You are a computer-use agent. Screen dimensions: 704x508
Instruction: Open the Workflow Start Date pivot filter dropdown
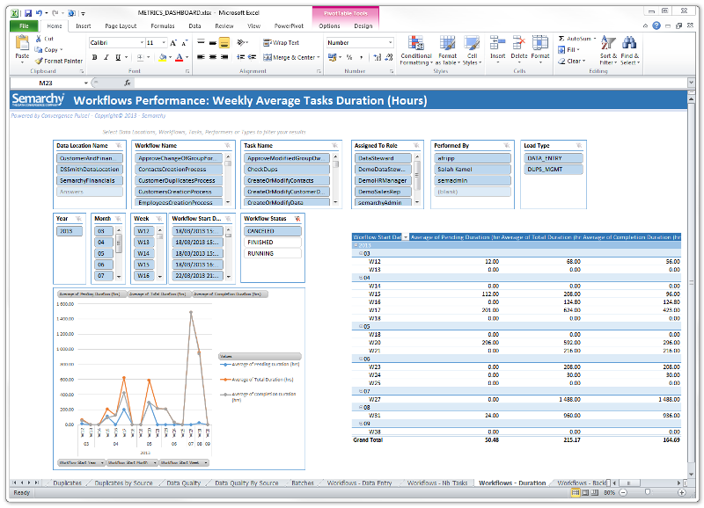pos(406,237)
